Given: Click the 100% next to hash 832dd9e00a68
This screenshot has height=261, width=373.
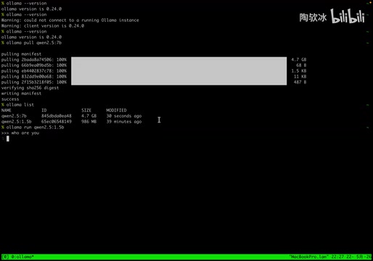Looking at the screenshot, I should pyautogui.click(x=62, y=77).
